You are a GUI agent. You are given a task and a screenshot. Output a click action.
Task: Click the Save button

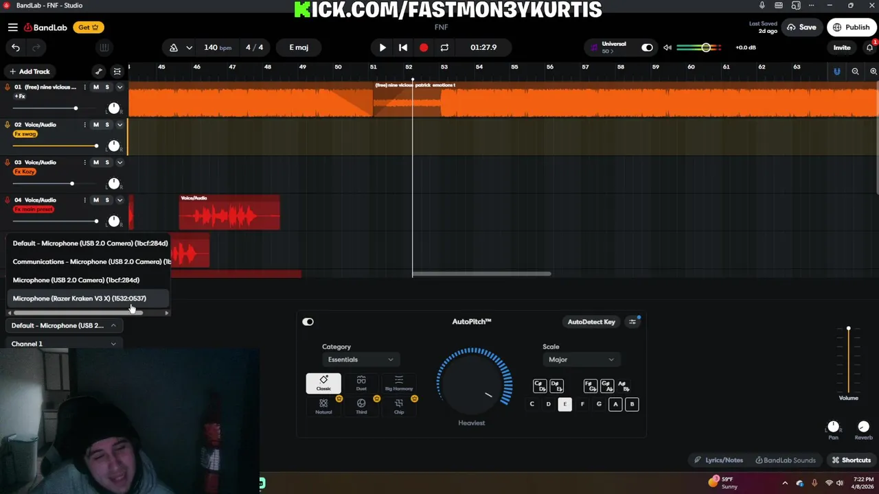801,27
